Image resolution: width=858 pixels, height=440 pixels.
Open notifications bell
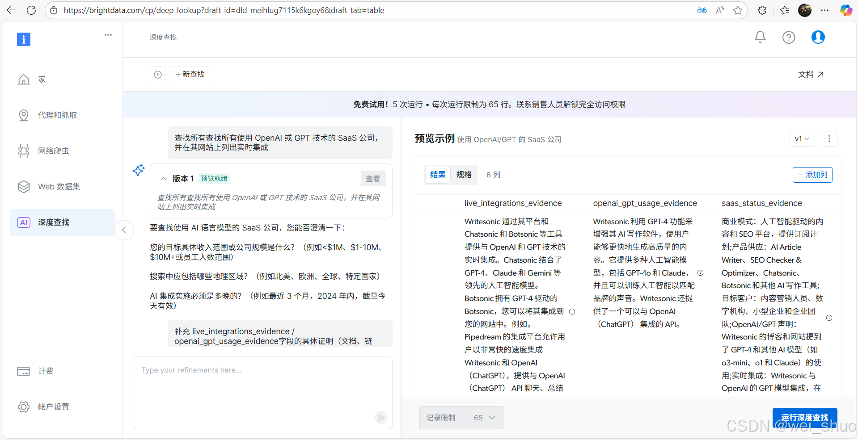[x=760, y=37]
